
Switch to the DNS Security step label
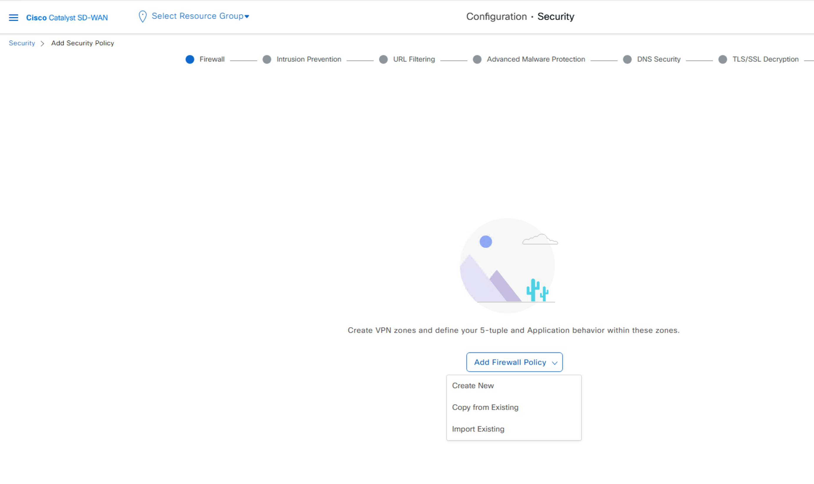(659, 59)
